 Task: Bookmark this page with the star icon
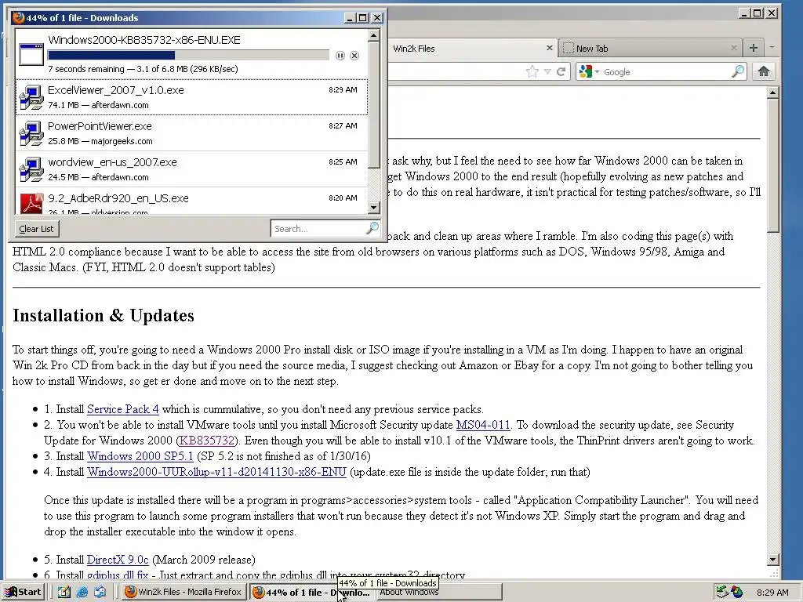[532, 71]
